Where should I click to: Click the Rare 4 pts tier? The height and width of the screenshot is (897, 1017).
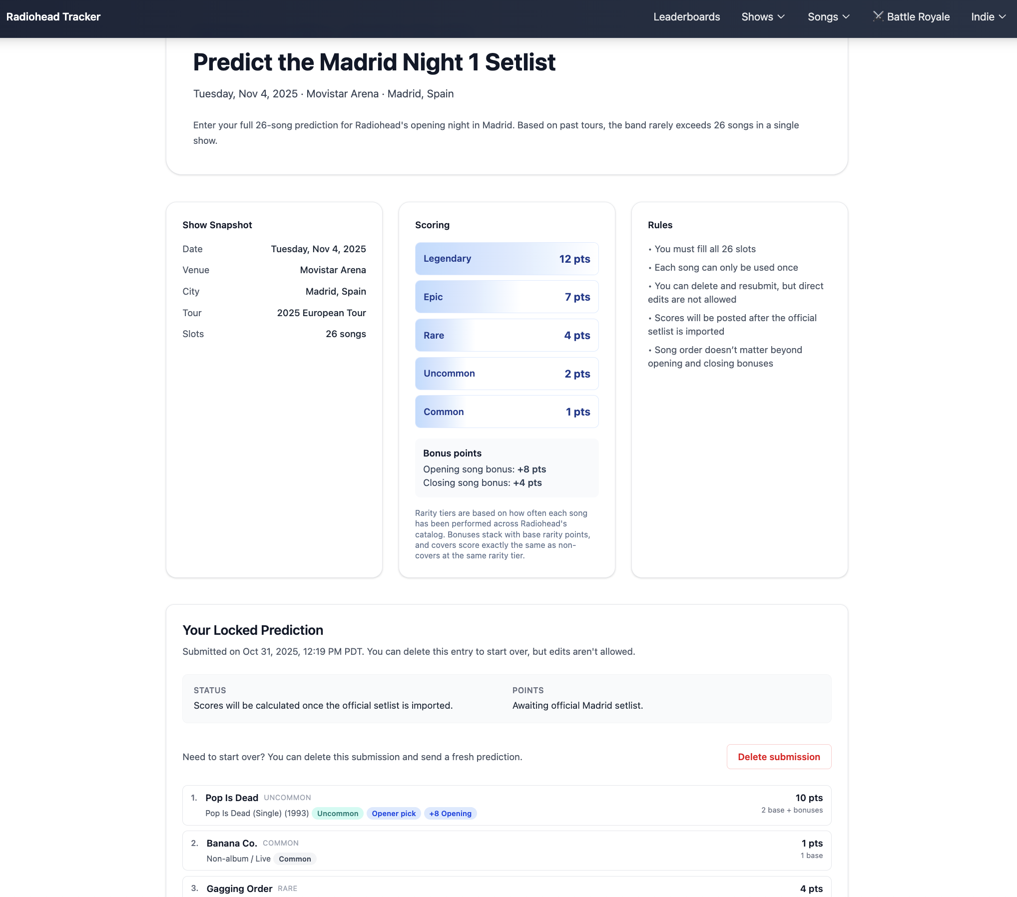pyautogui.click(x=507, y=336)
